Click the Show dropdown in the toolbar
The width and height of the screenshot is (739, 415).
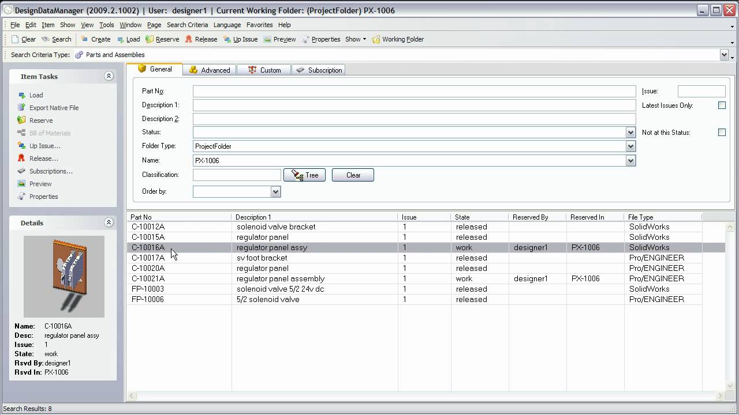coord(356,39)
